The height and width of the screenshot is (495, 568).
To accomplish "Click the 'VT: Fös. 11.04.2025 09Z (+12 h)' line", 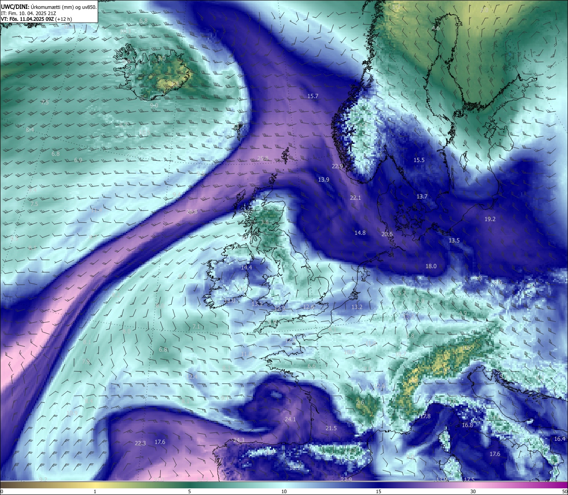I will click(x=36, y=19).
